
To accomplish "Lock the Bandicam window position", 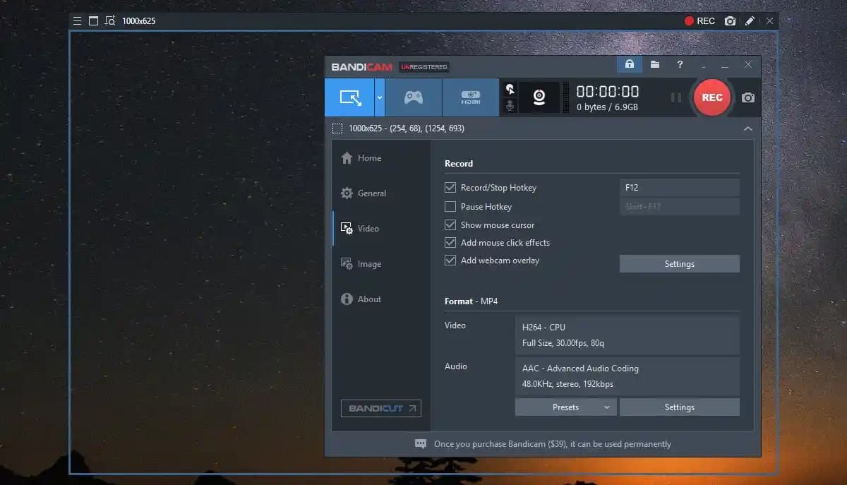I will coord(629,64).
